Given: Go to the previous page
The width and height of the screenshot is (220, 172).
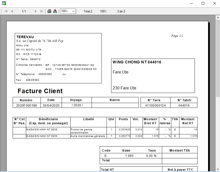Looking at the screenshot, I should point(12,11).
